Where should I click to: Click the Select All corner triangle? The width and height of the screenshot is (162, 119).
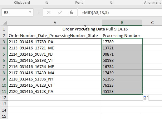coord(5,23)
